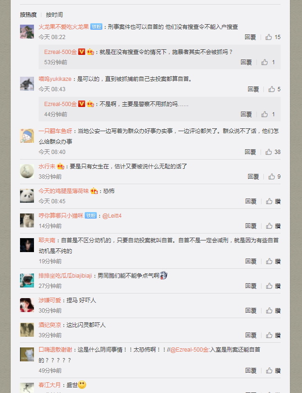Click the panda avatar of 今天的鸡腿是薄荷味
Screen dimensions: 302x393
(x=27, y=196)
